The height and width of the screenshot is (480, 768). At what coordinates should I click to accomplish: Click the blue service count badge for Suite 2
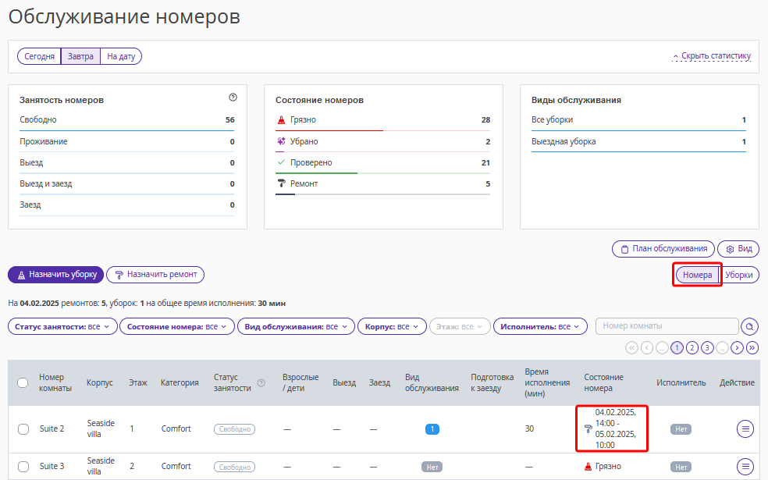click(x=432, y=428)
